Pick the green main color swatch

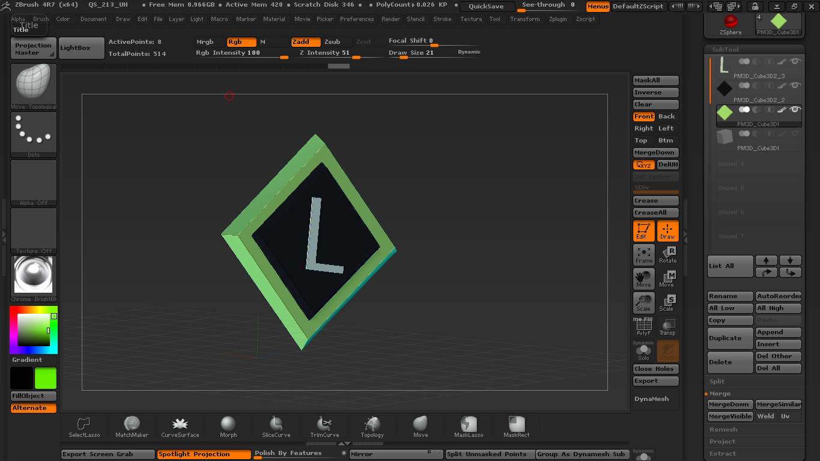click(46, 378)
